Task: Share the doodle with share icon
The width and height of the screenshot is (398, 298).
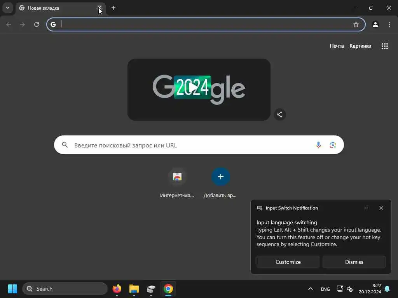Action: [279, 114]
